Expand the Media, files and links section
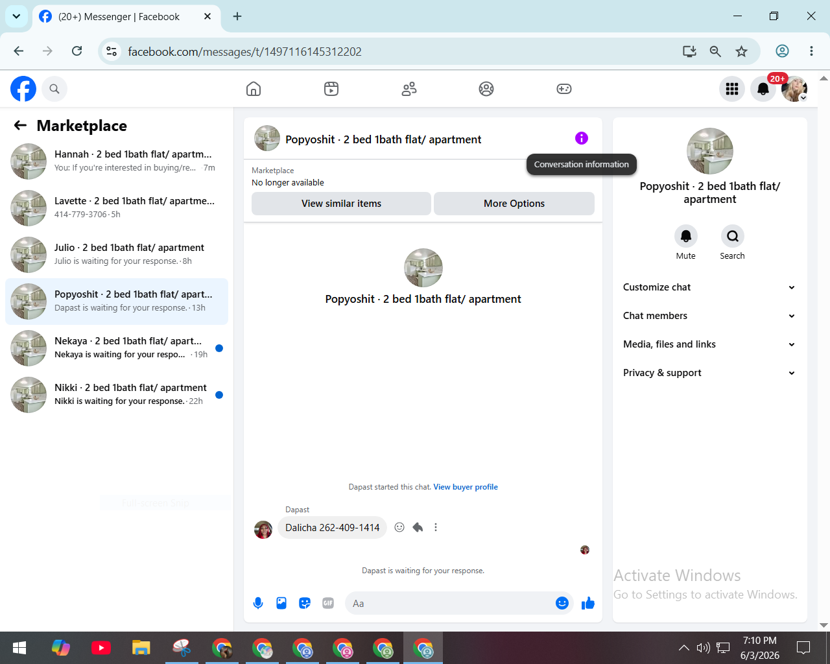830x664 pixels. (709, 344)
